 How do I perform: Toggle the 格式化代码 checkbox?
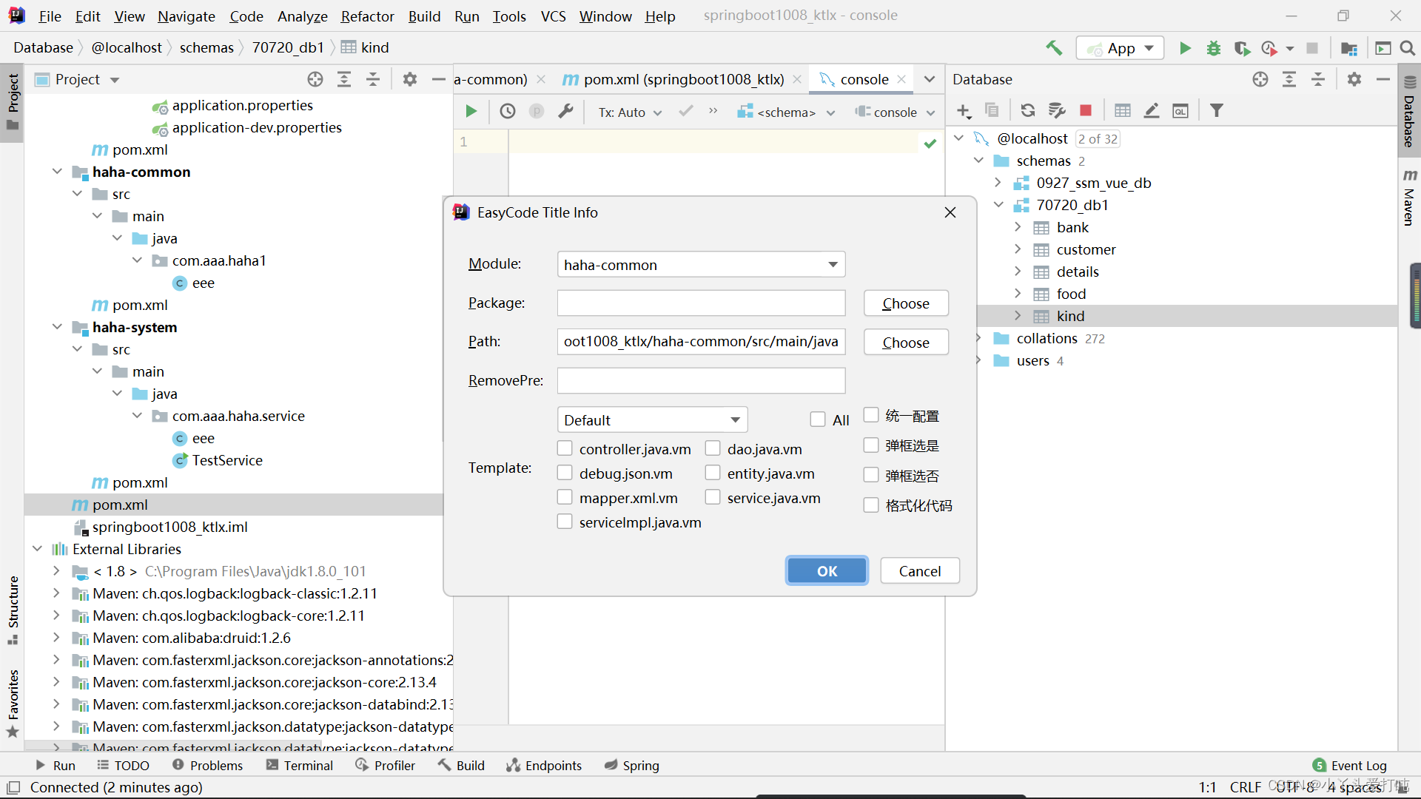click(x=871, y=505)
